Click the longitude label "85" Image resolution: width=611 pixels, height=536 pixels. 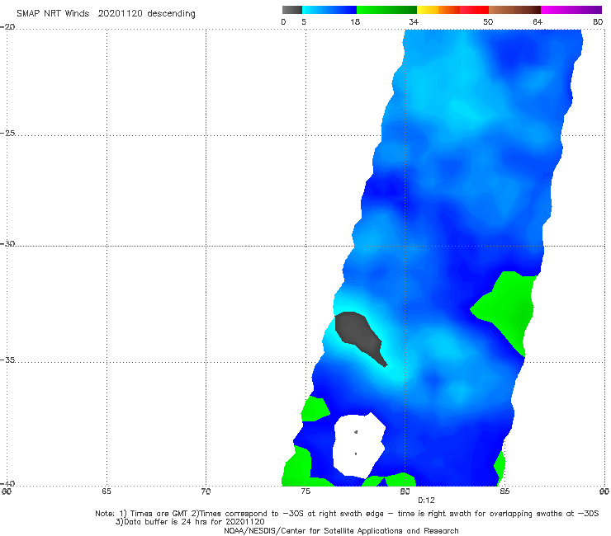point(504,491)
